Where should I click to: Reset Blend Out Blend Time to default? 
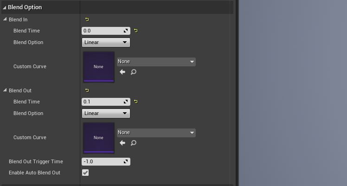click(x=135, y=102)
